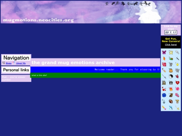
Task: Select the yellow pencil cursor
Action: (164, 108)
